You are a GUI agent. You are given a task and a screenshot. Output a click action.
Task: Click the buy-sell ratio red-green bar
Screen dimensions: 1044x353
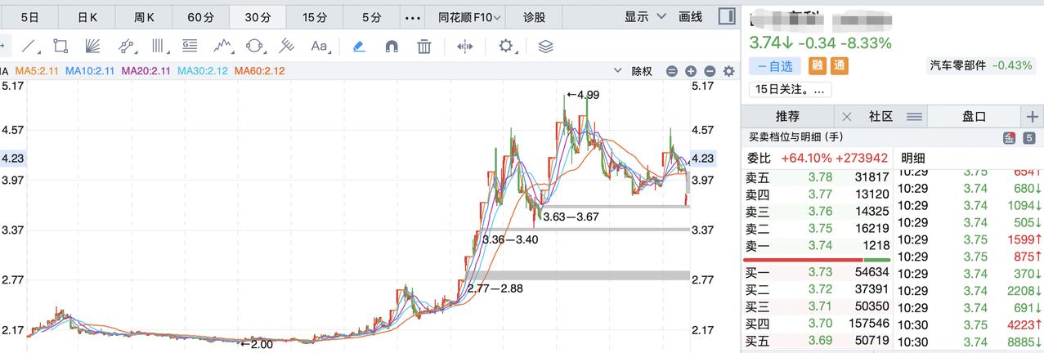(x=818, y=259)
